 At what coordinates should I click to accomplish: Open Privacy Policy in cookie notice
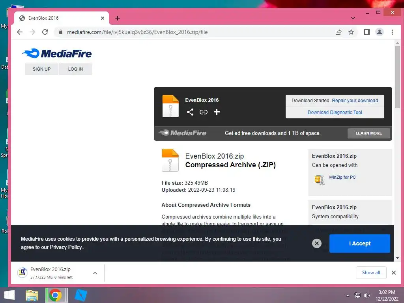[66, 247]
